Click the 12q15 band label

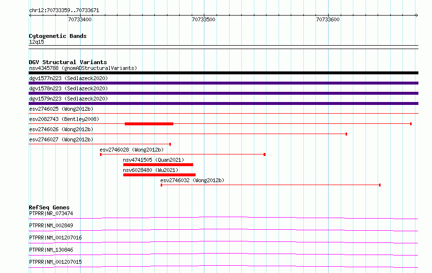(36, 42)
